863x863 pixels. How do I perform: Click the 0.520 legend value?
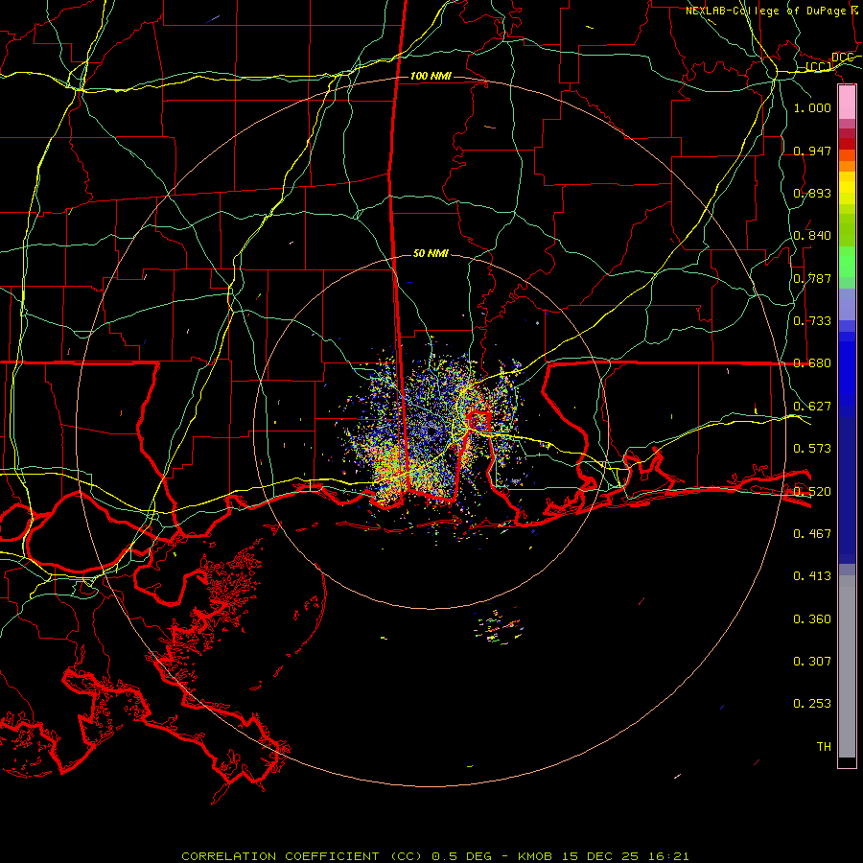(x=812, y=491)
